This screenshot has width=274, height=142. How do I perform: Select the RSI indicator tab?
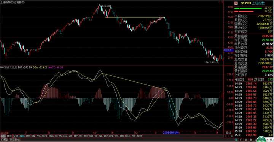click(91, 136)
